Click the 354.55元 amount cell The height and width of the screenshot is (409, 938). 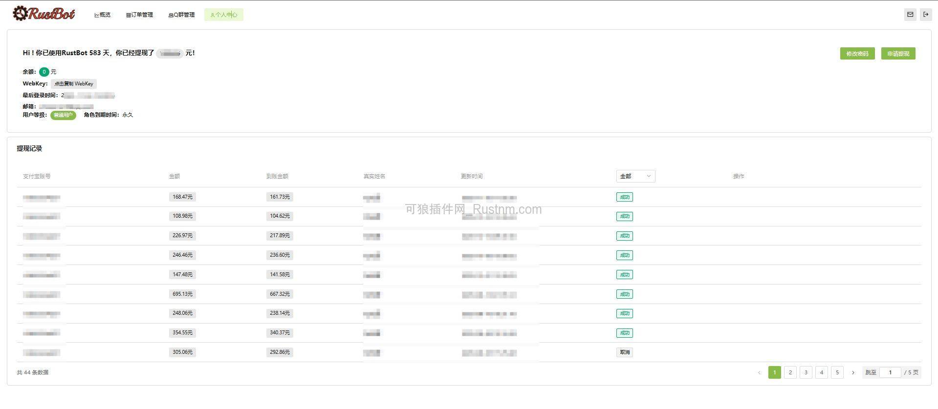coord(182,333)
